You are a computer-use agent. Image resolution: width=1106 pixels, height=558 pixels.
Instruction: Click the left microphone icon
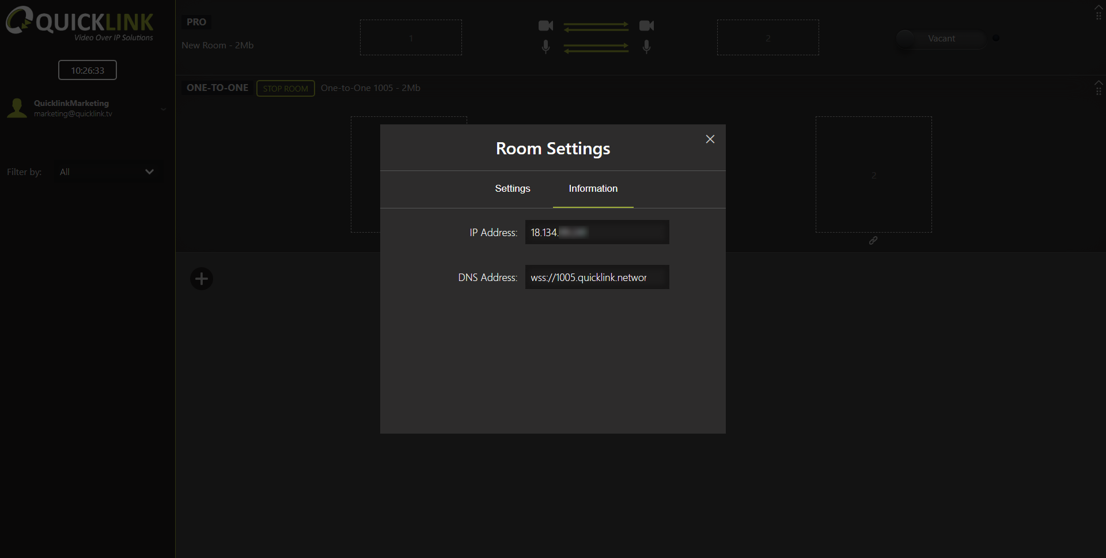click(546, 47)
